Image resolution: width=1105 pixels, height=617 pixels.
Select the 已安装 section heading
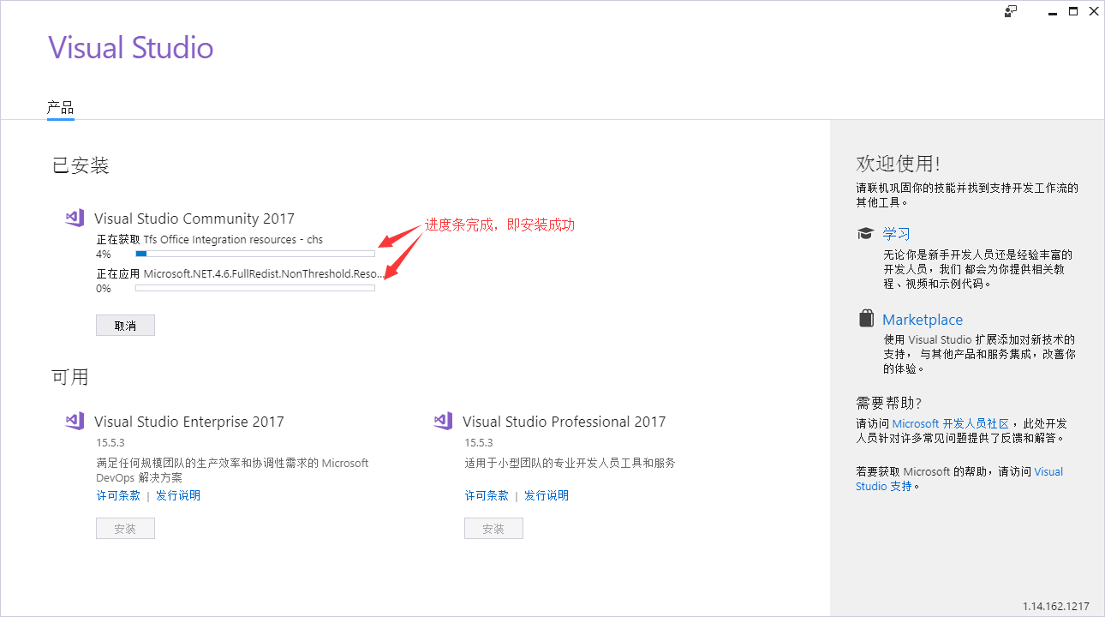(x=79, y=165)
